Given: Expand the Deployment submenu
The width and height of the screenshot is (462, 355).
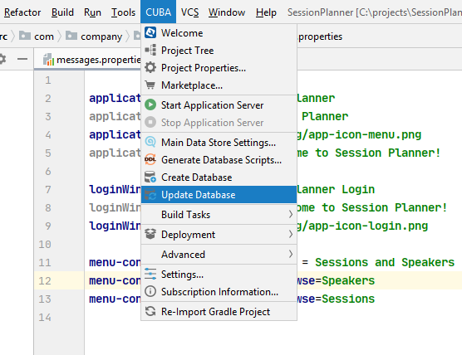Looking at the screenshot, I should coord(219,235).
